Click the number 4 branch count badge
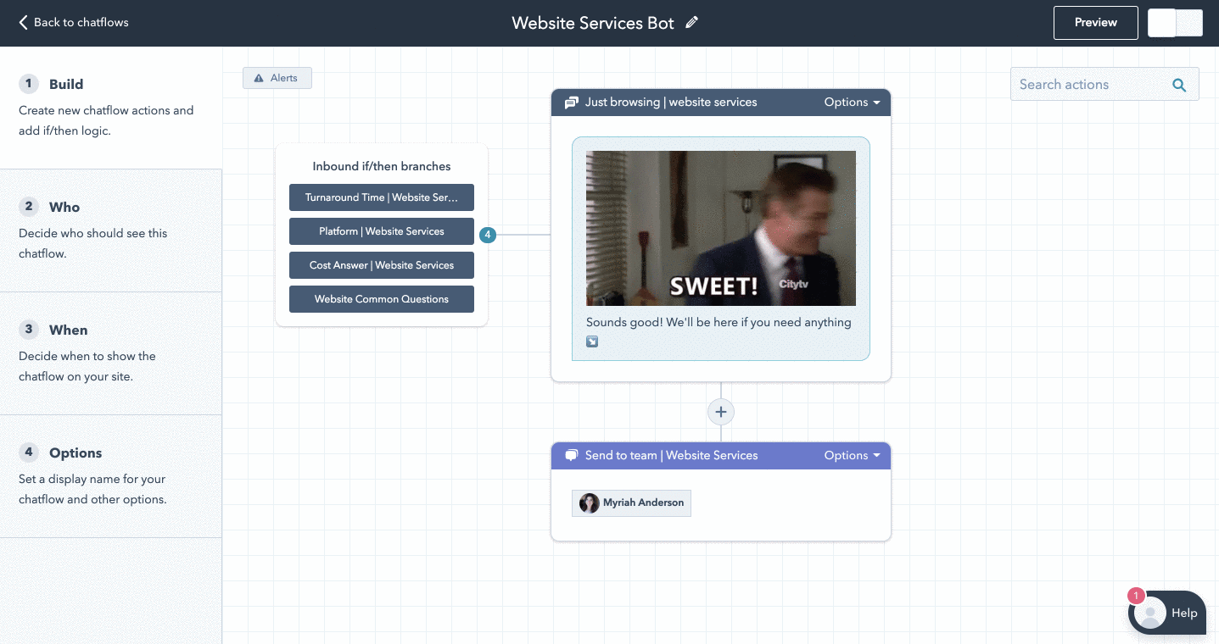Viewport: 1219px width, 644px height. pyautogui.click(x=487, y=235)
